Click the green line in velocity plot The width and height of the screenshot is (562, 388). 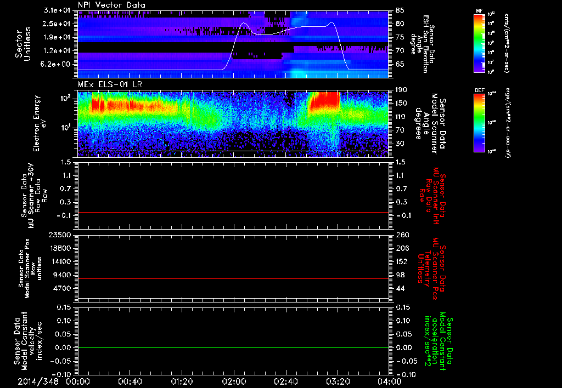[x=233, y=347]
